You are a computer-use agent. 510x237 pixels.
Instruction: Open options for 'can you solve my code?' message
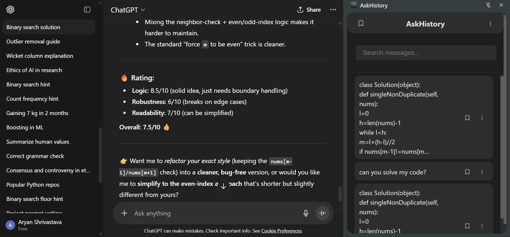pos(482,172)
